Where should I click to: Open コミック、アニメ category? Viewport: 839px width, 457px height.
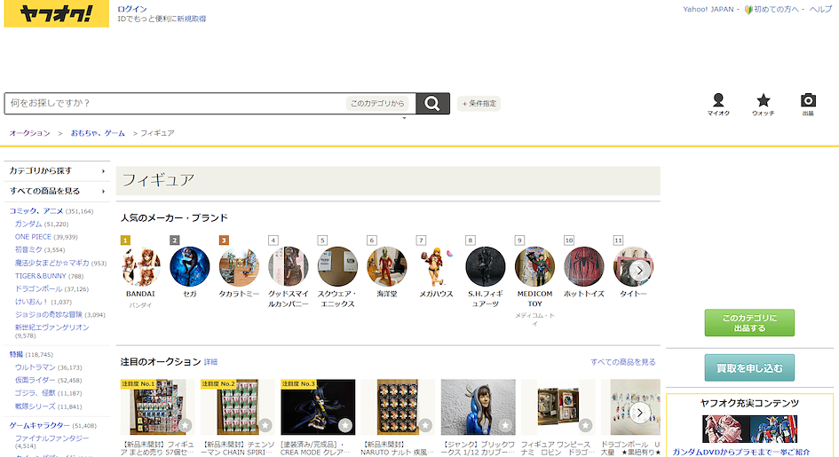pyautogui.click(x=36, y=211)
